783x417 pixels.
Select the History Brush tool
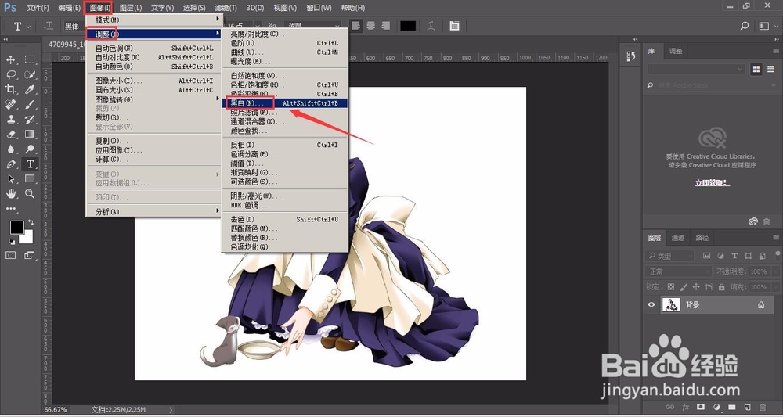(30, 119)
